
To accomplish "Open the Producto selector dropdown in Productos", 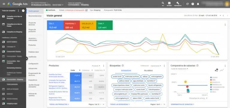I will tap(96, 66).
